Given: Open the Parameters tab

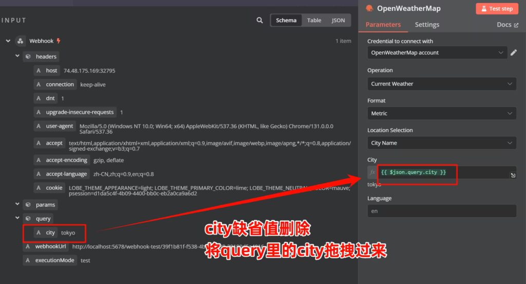Looking at the screenshot, I should [x=383, y=25].
